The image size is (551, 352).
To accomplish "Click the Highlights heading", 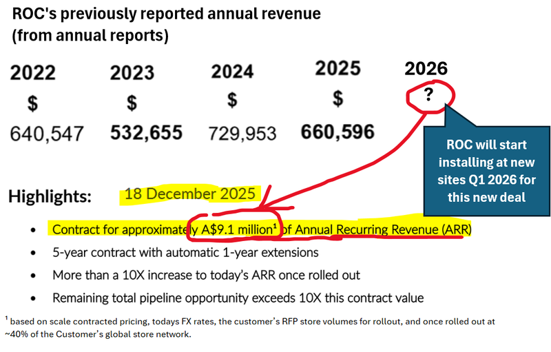I will click(50, 196).
